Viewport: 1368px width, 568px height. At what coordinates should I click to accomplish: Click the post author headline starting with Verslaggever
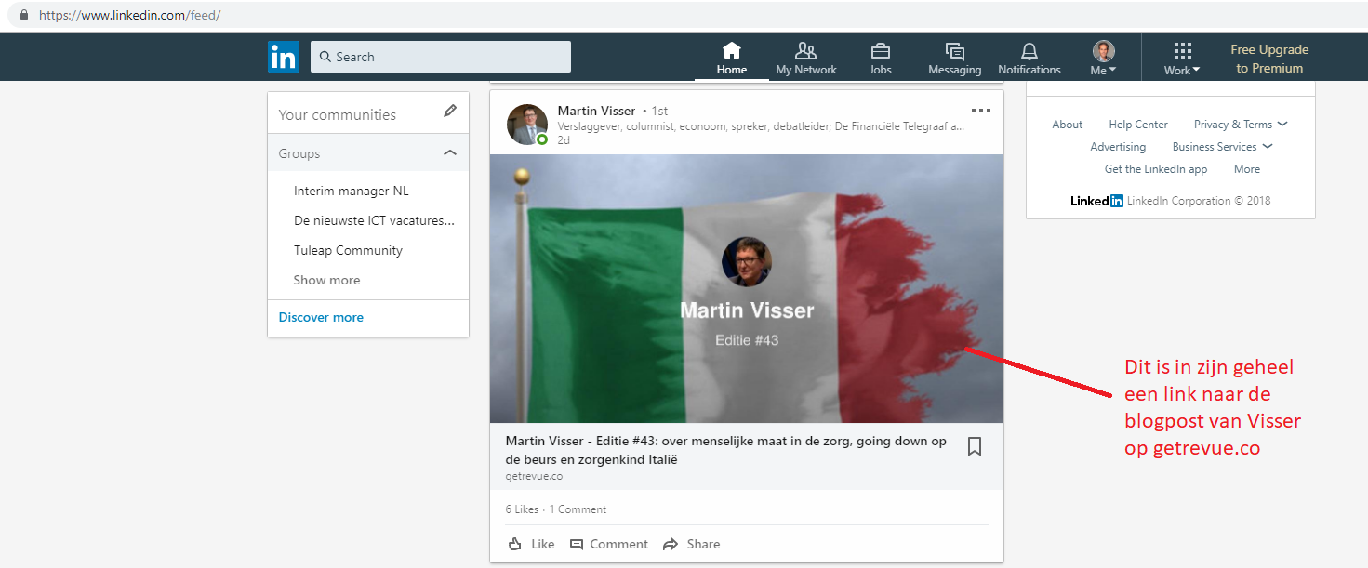click(761, 126)
